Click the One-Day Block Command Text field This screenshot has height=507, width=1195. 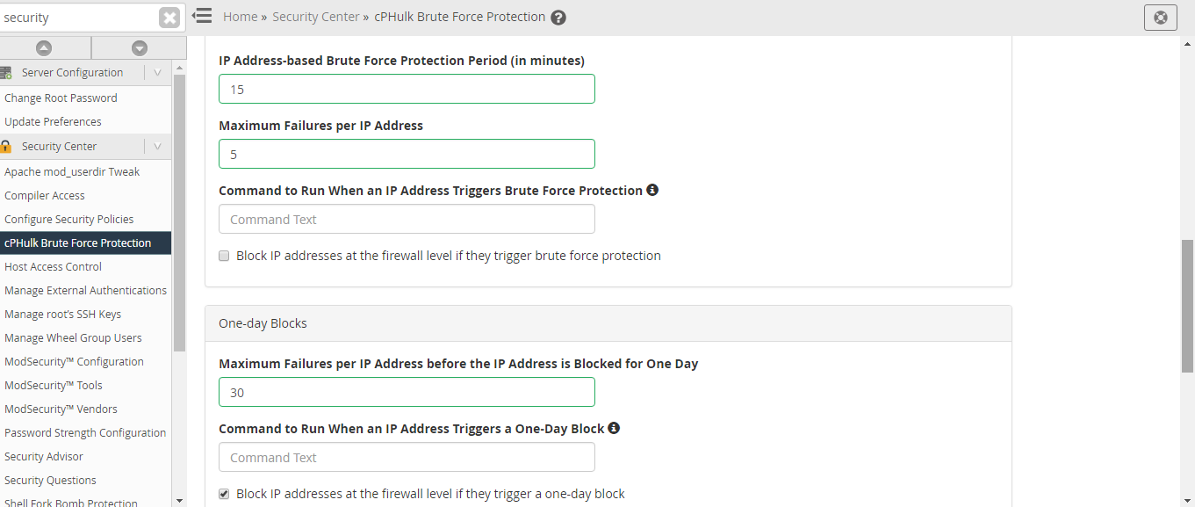(407, 457)
